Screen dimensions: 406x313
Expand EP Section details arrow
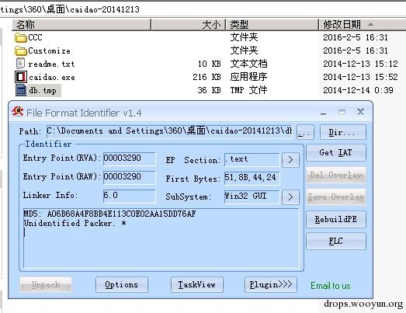290,160
